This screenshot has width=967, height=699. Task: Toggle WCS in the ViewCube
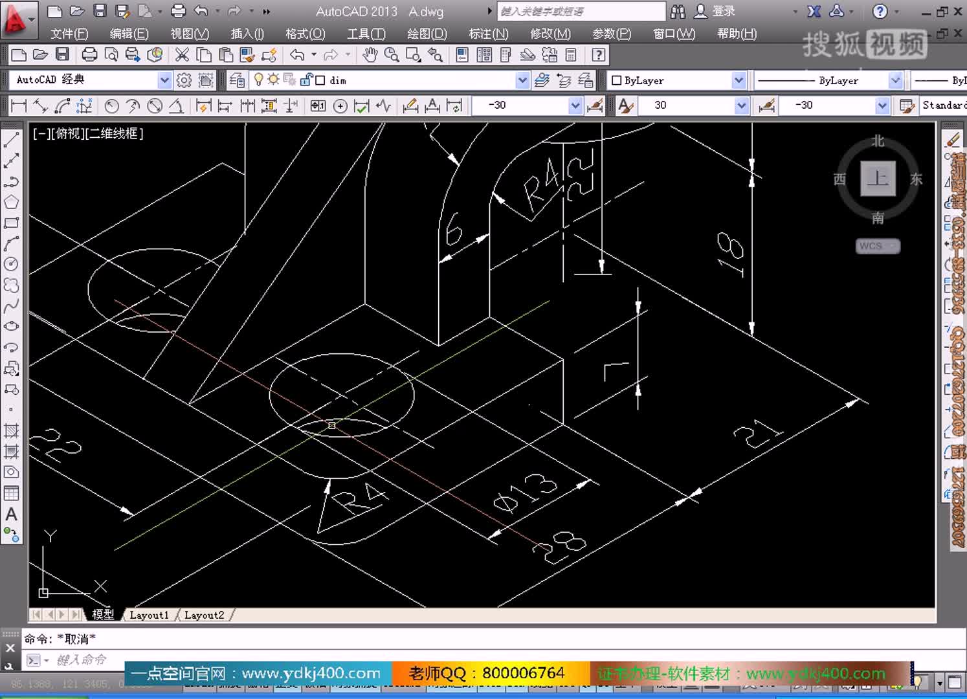(x=878, y=246)
